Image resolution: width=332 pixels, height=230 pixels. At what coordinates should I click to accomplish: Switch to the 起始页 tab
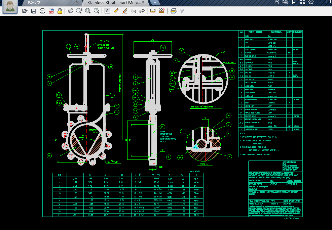tap(34, 3)
